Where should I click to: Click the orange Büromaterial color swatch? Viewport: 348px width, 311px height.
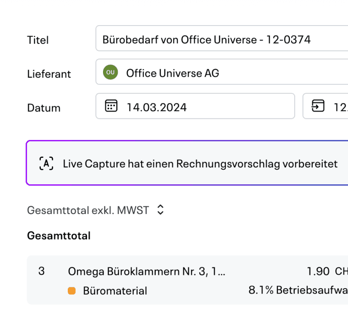[x=72, y=290]
